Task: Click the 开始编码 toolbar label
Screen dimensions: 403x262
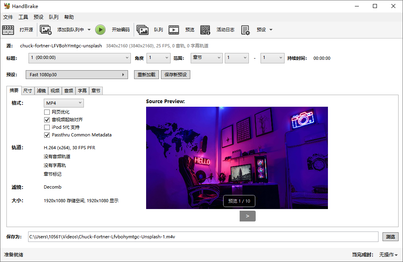Action: (120, 30)
